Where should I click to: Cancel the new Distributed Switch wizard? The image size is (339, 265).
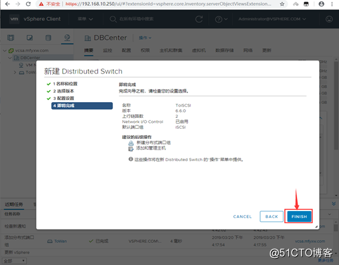243,217
